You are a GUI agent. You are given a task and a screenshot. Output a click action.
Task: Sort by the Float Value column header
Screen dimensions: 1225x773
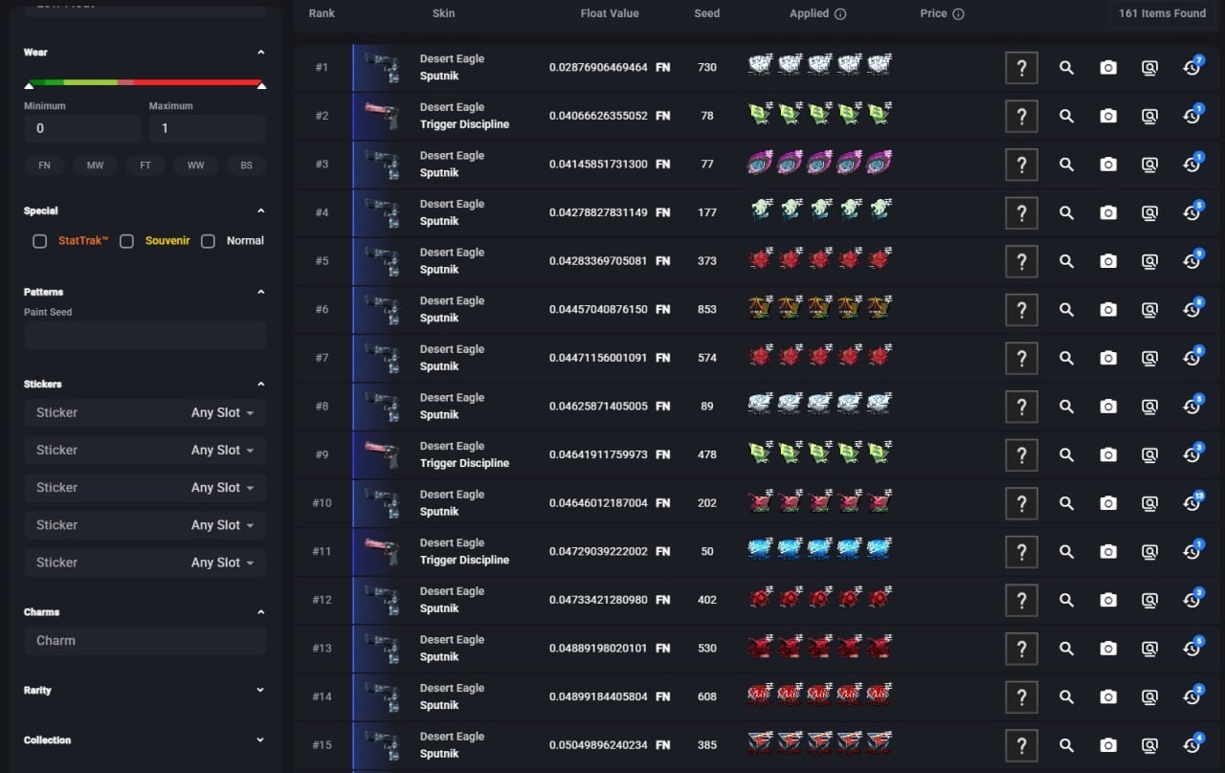[609, 13]
